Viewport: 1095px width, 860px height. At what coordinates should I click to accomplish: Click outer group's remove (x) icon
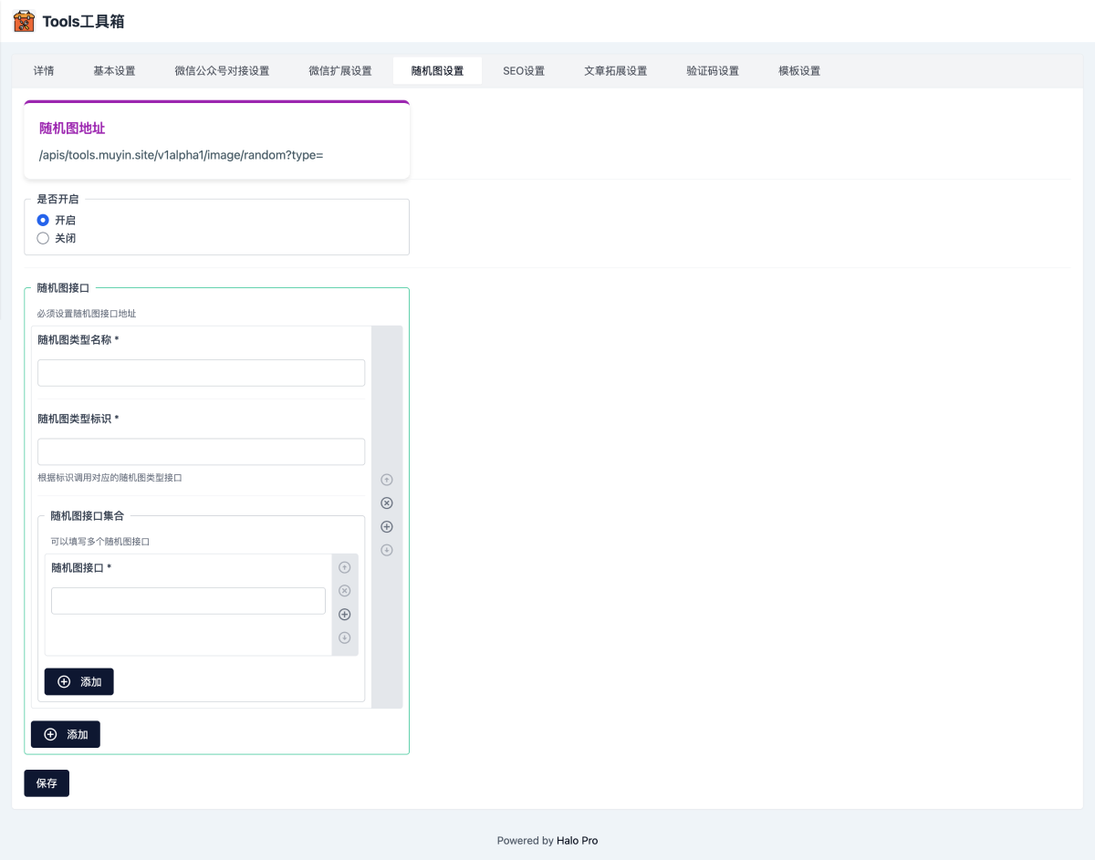pyautogui.click(x=387, y=503)
